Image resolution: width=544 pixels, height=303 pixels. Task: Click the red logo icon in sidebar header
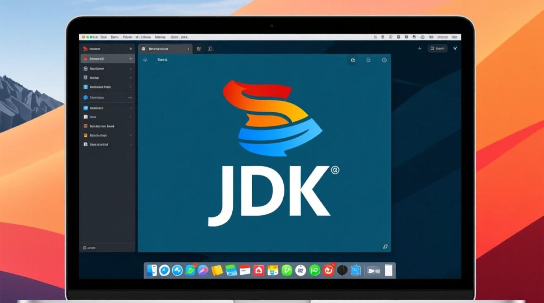click(x=85, y=48)
